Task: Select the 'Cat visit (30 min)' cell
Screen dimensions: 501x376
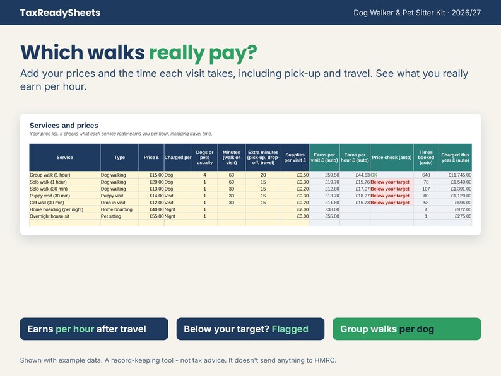Action: (x=65, y=203)
